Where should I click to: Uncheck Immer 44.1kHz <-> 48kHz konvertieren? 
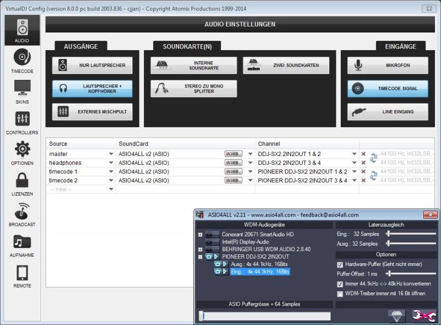pyautogui.click(x=340, y=284)
